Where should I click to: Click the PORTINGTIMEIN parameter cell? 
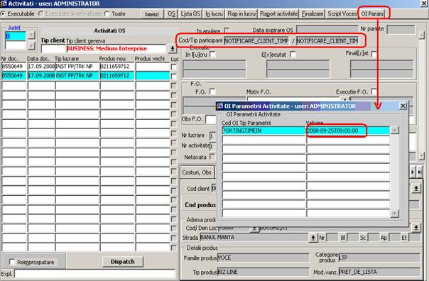point(264,131)
